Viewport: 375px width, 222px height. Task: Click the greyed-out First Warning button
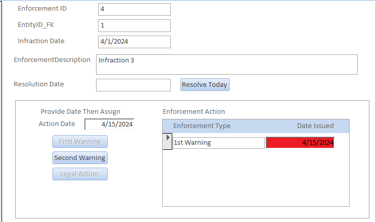(80, 142)
